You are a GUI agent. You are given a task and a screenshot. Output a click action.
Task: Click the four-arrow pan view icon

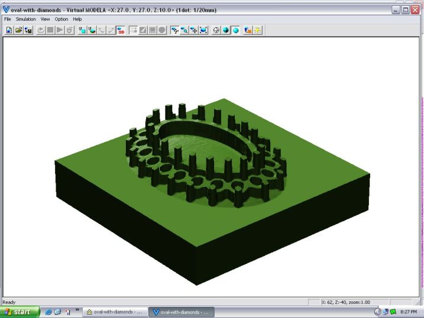[194, 30]
